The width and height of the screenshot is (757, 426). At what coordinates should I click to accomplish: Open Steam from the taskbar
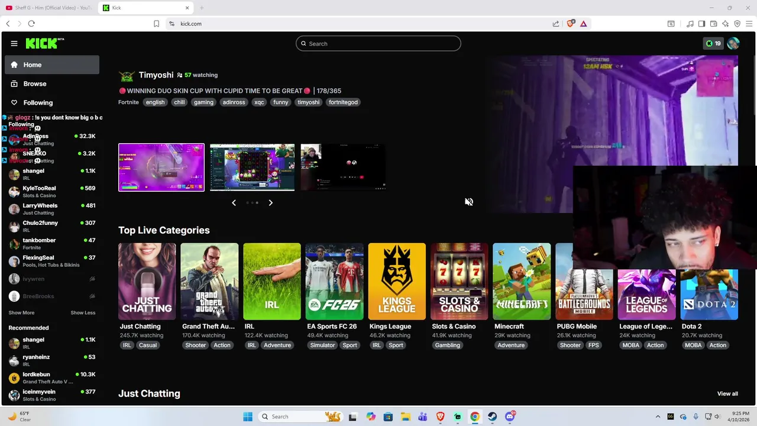point(492,417)
